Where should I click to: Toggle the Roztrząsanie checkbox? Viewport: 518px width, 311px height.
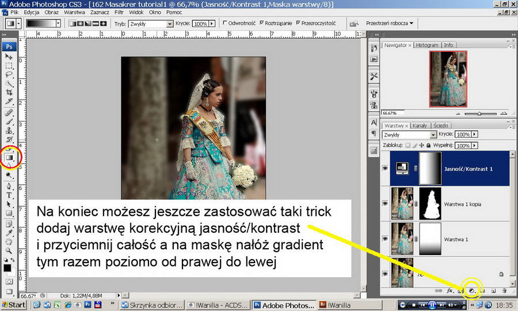(x=262, y=24)
